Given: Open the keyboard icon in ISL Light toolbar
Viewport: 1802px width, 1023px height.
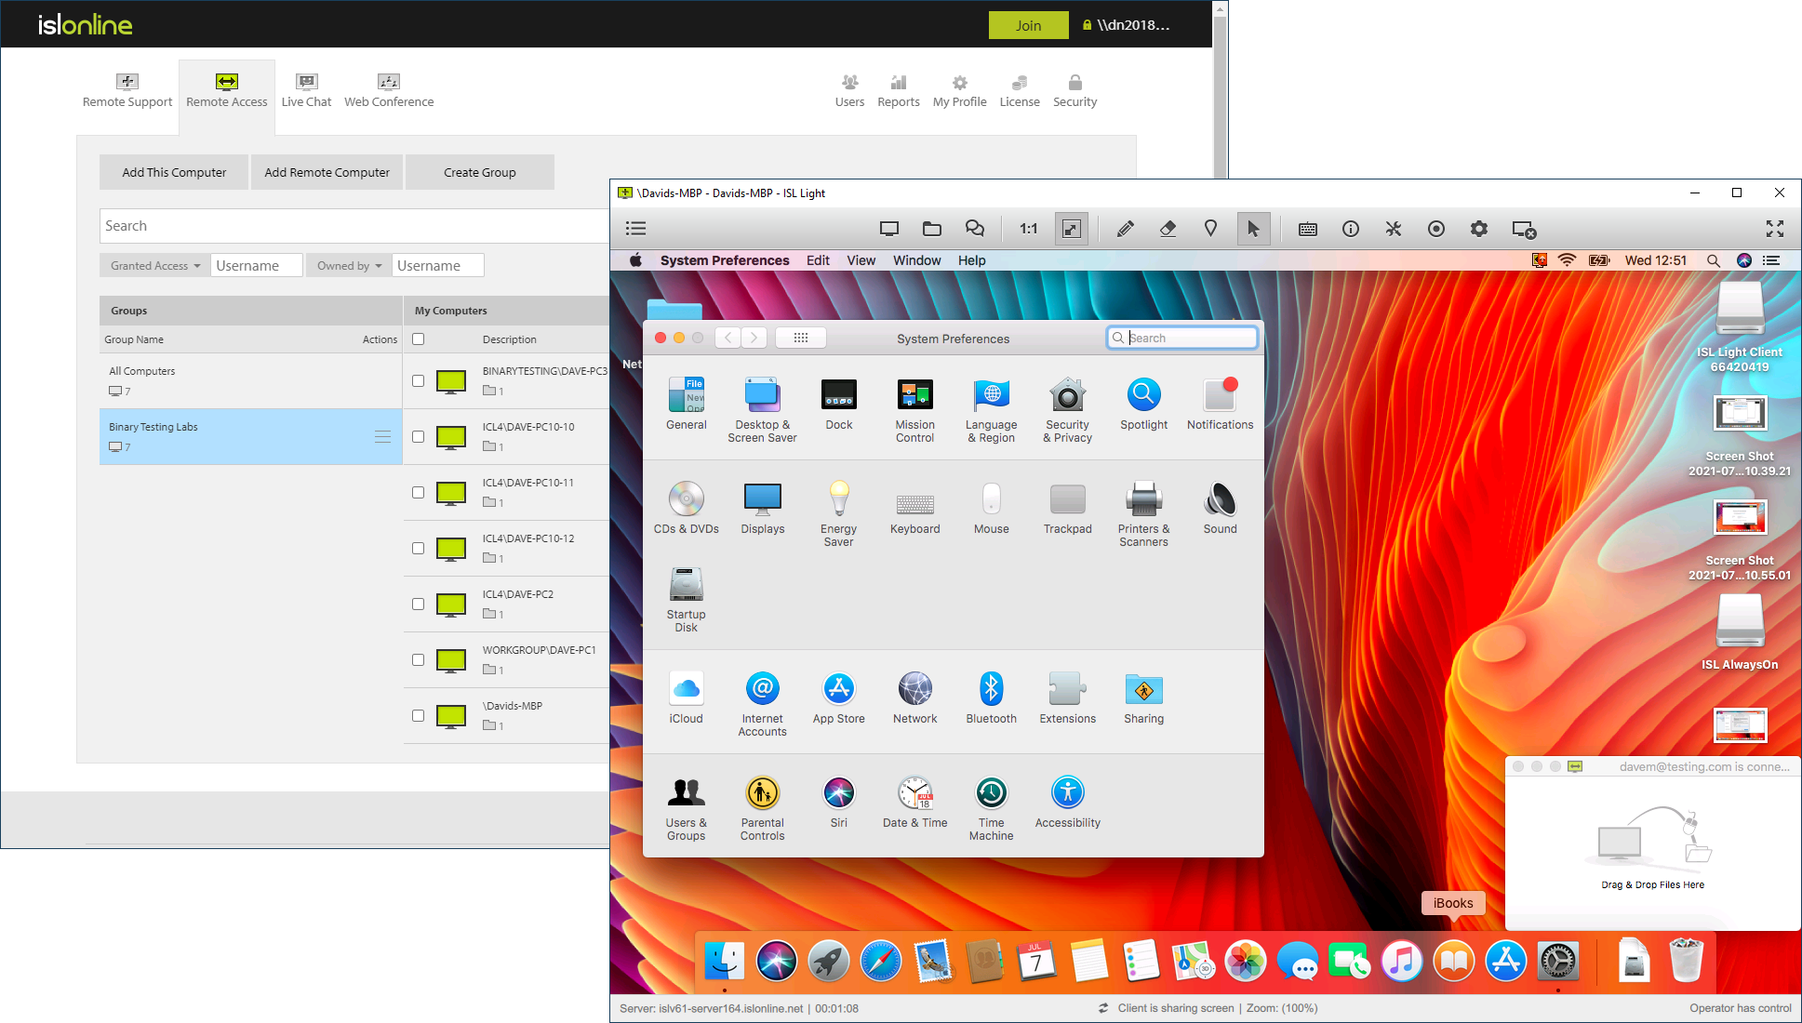Looking at the screenshot, I should pos(1308,229).
